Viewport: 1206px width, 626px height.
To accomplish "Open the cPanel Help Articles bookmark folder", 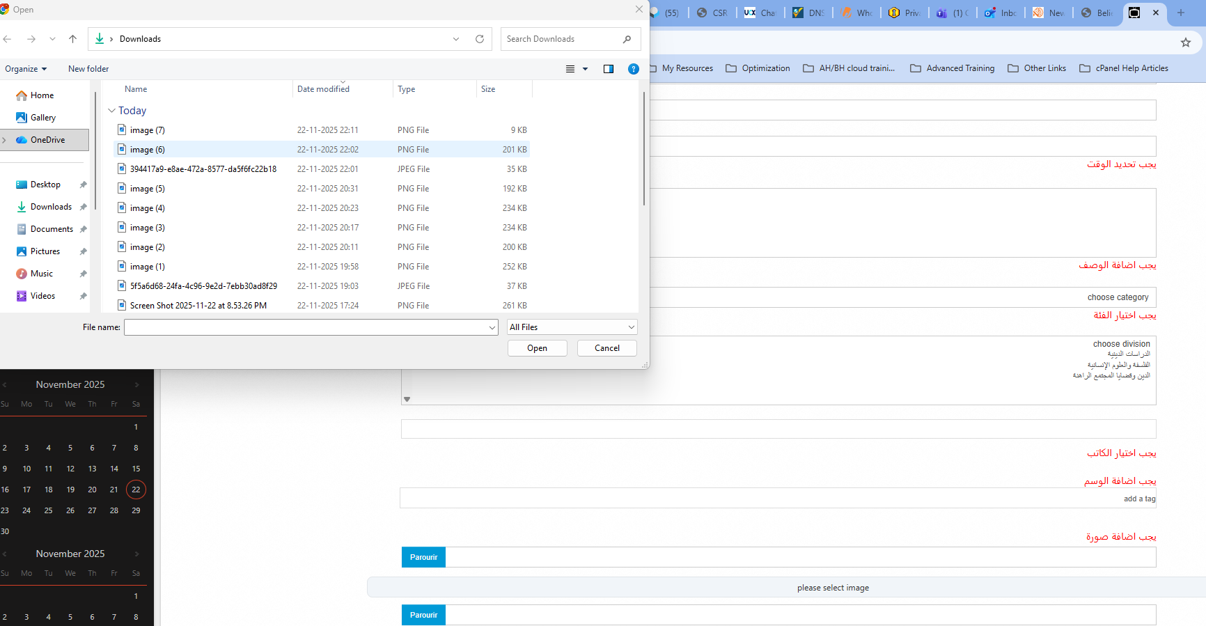I will click(1124, 68).
